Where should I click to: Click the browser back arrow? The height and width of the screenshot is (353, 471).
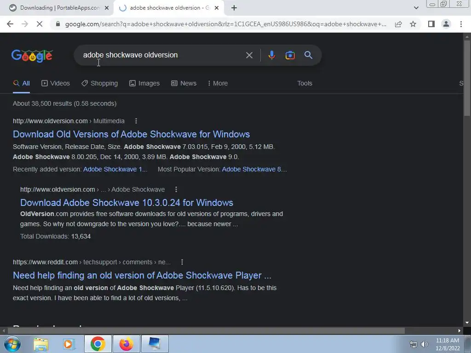click(x=10, y=24)
